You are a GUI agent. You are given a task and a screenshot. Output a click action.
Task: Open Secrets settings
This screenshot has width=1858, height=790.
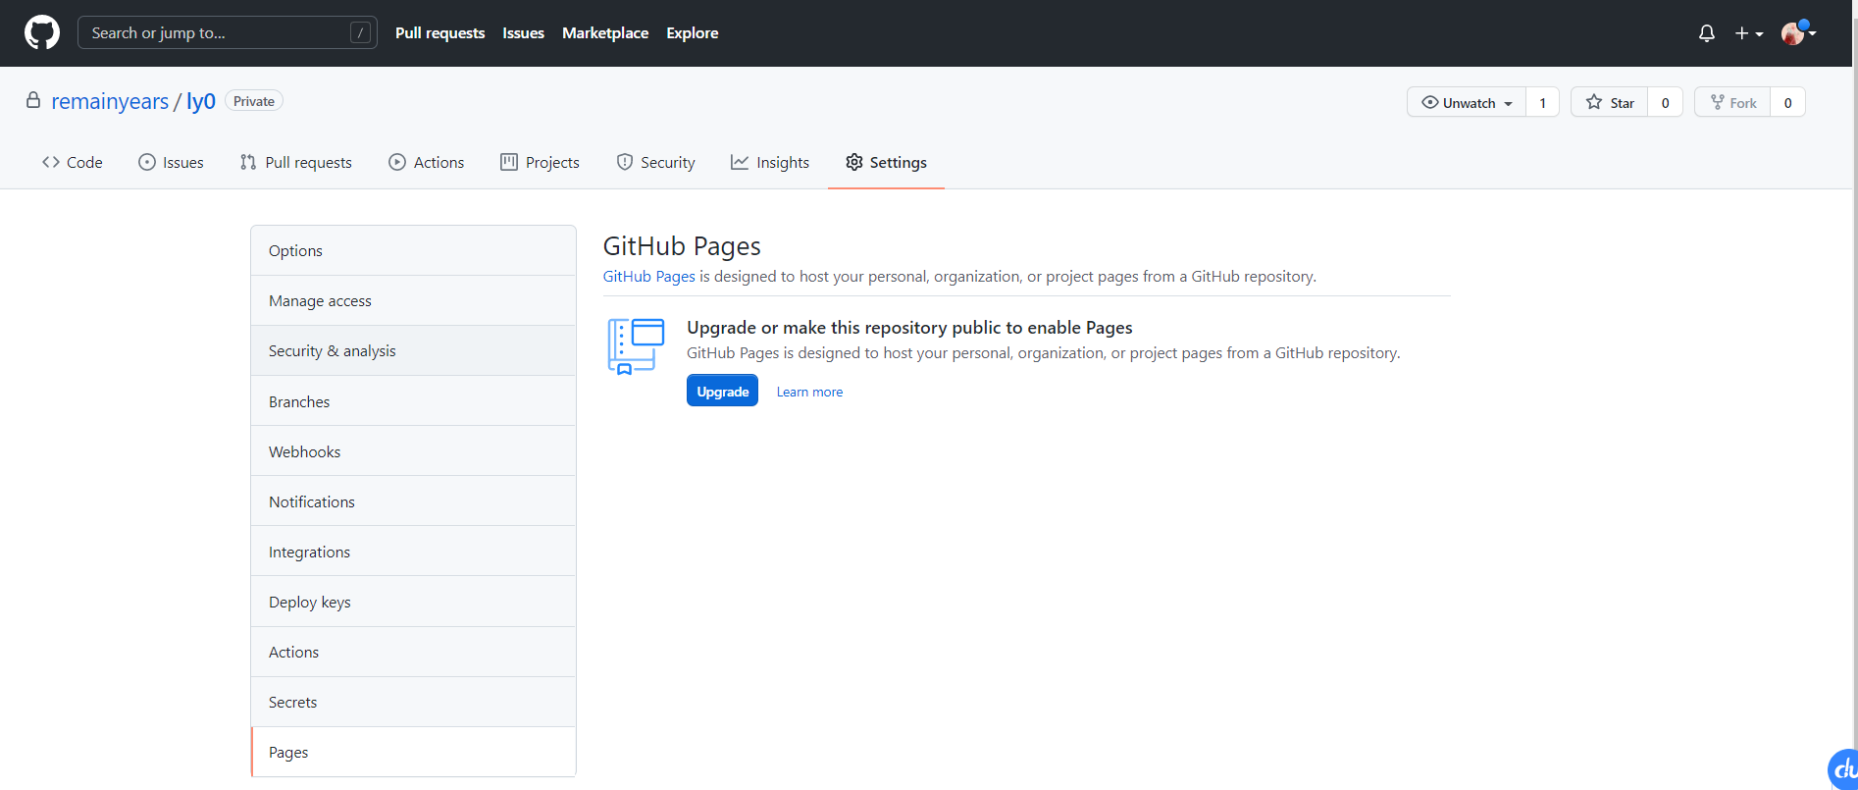[413, 702]
